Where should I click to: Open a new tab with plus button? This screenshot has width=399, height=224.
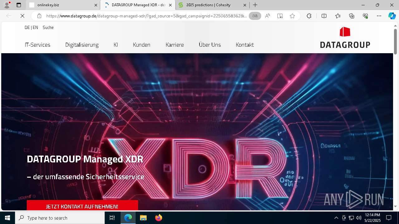coord(255,5)
